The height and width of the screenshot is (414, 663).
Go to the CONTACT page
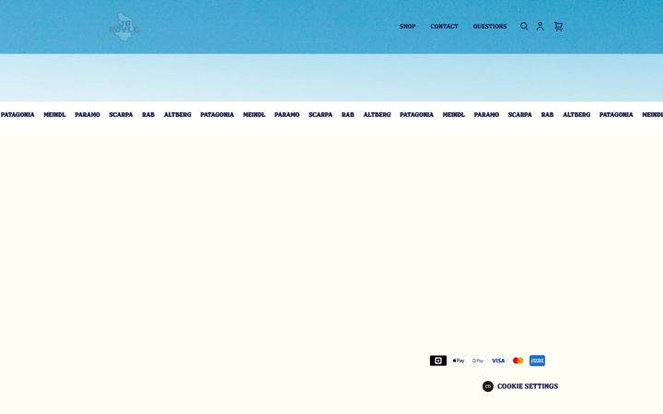click(x=444, y=26)
